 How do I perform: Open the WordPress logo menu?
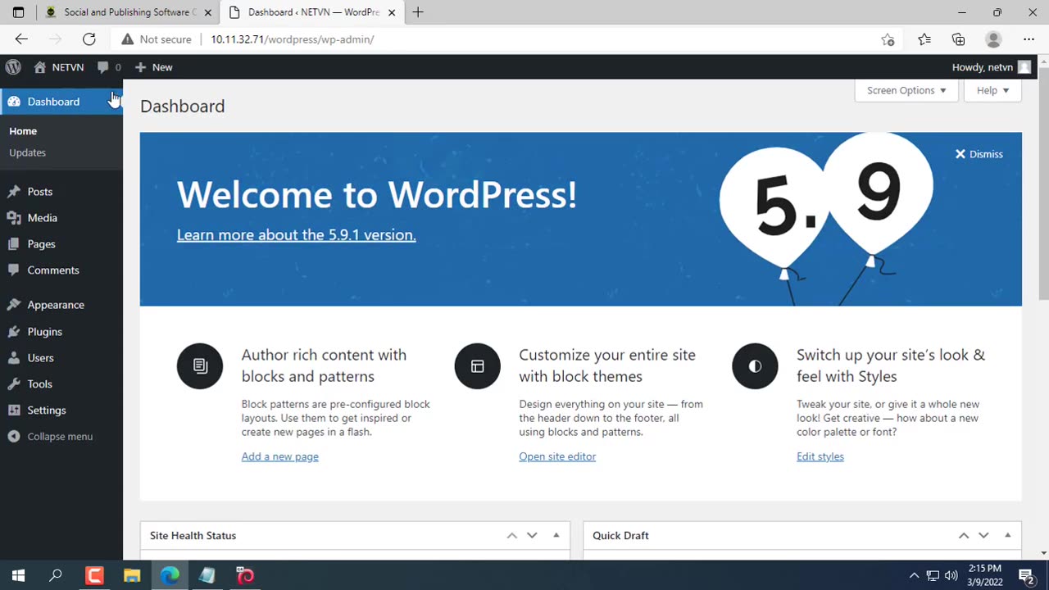click(13, 67)
